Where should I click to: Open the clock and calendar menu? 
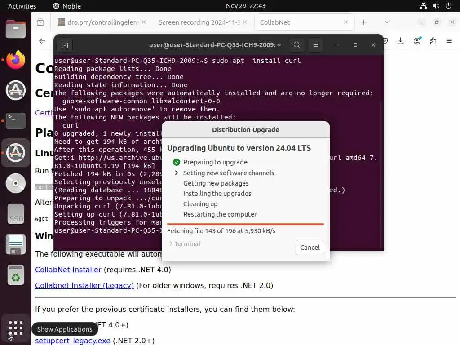click(246, 6)
